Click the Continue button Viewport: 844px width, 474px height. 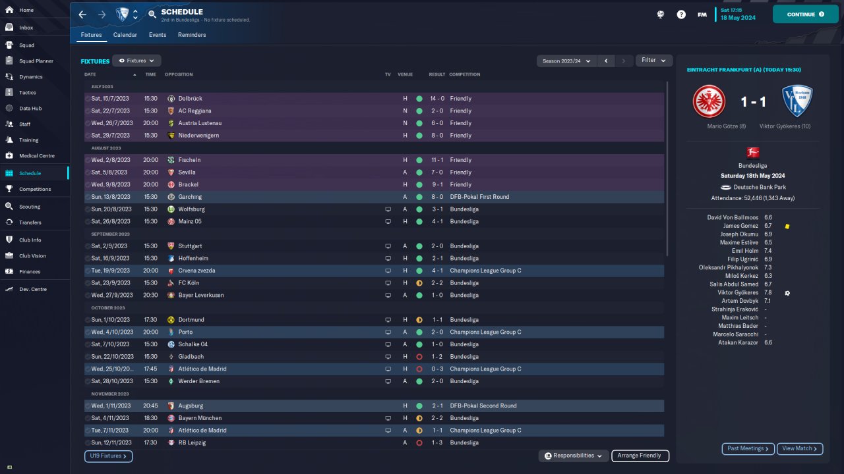[806, 14]
